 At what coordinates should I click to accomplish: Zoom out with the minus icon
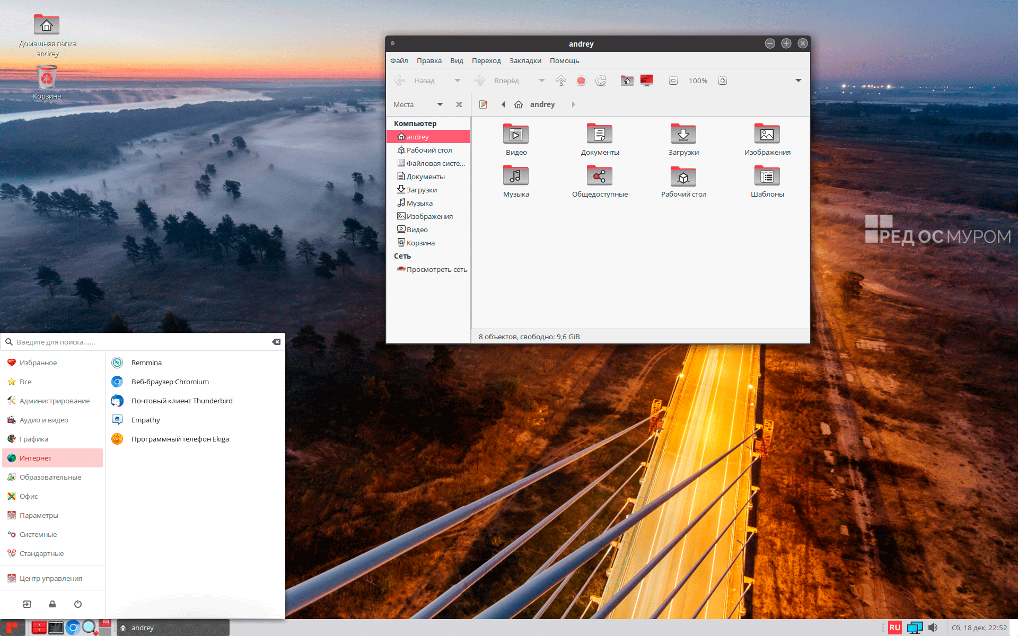[673, 81]
